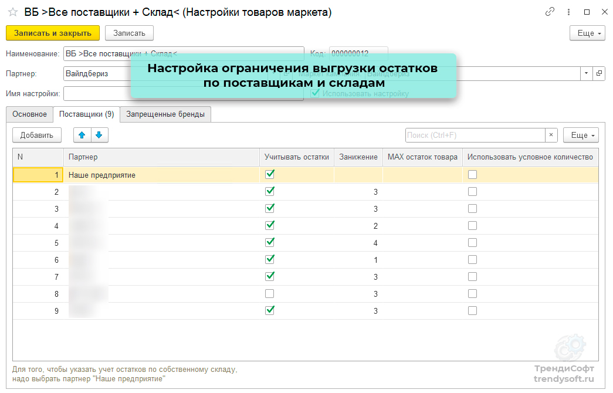Add a supplier row with Добавить
The height and width of the screenshot is (393, 613).
click(x=37, y=135)
